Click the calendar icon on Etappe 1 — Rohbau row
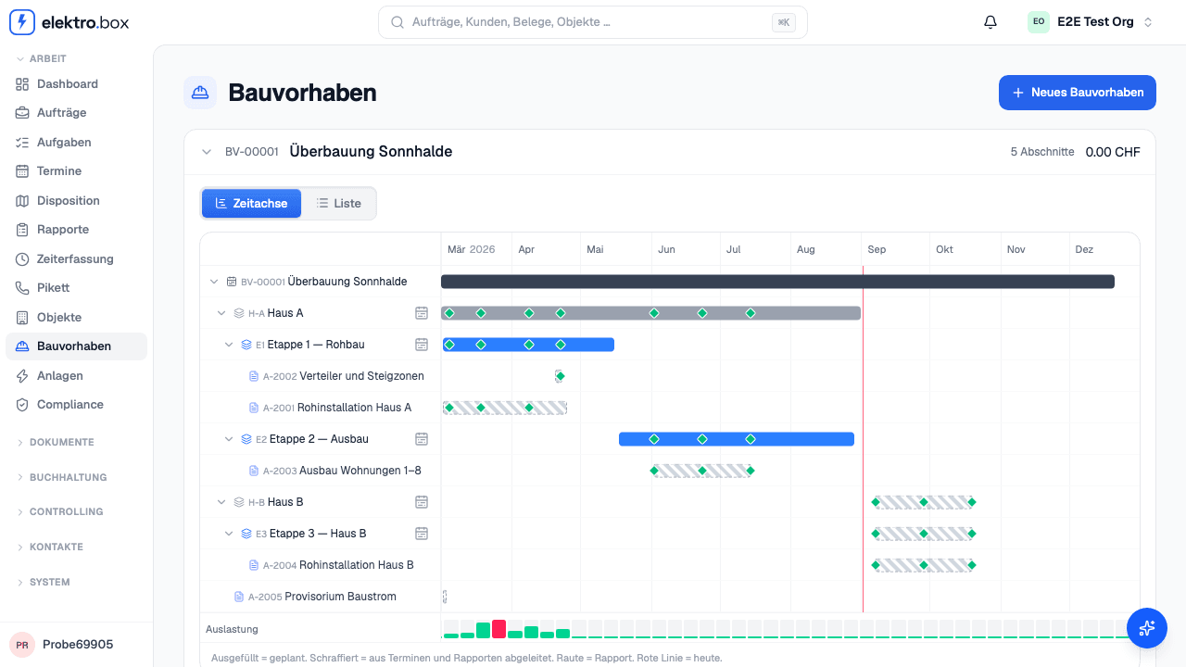Image resolution: width=1186 pixels, height=667 pixels. pyautogui.click(x=422, y=345)
